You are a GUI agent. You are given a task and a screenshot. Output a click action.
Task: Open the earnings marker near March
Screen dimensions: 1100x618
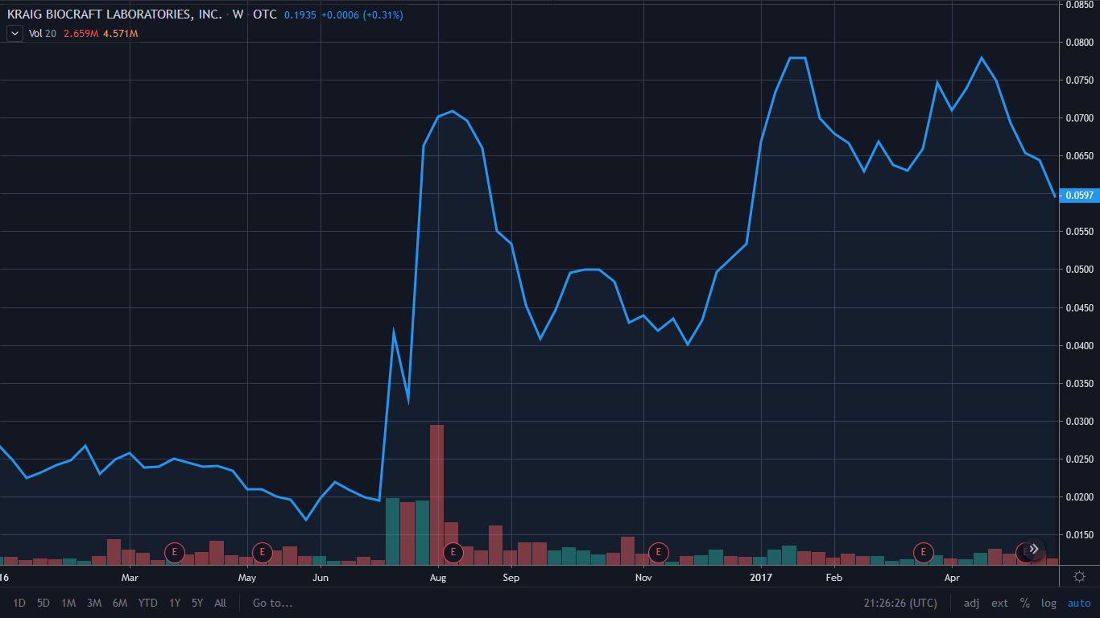coord(174,552)
